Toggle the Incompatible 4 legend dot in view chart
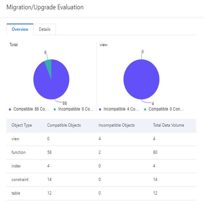204x206 pixels. coord(100,109)
